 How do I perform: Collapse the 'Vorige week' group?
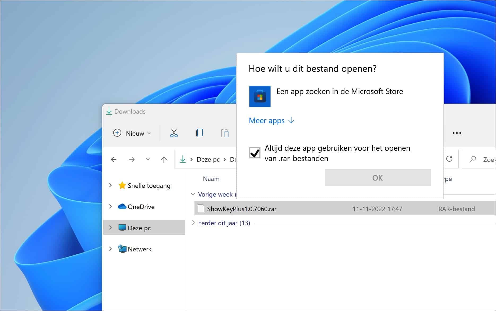pyautogui.click(x=193, y=194)
